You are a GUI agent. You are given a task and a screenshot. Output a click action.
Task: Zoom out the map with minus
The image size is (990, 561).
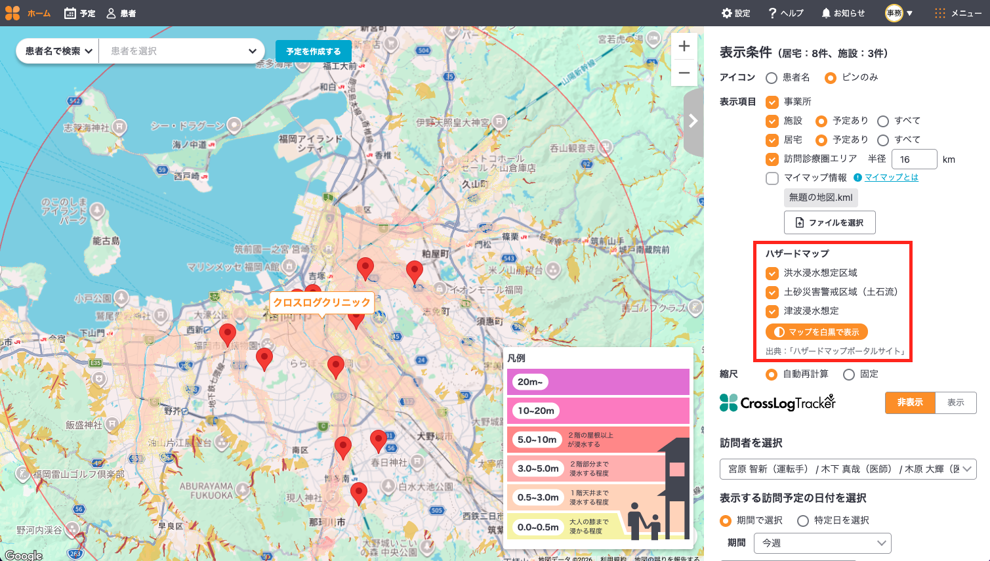[684, 73]
